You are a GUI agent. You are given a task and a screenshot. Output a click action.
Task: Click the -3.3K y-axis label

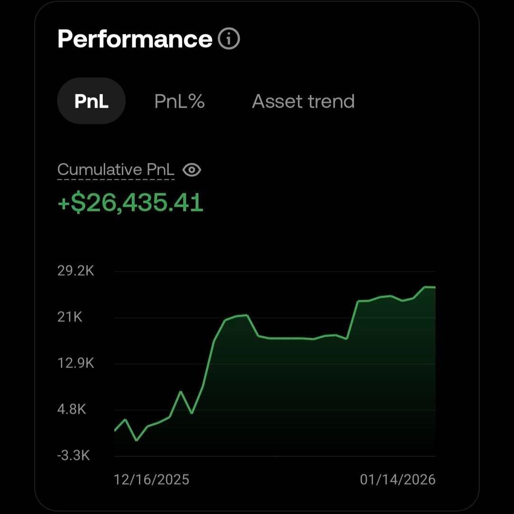point(74,456)
